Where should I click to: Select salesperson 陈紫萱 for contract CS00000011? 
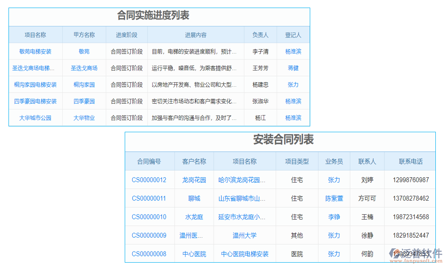334,198
